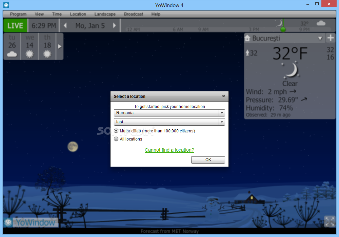Viewport: 339px width, 237px height.
Task: Open the Iași city combo box
Action: 169,122
